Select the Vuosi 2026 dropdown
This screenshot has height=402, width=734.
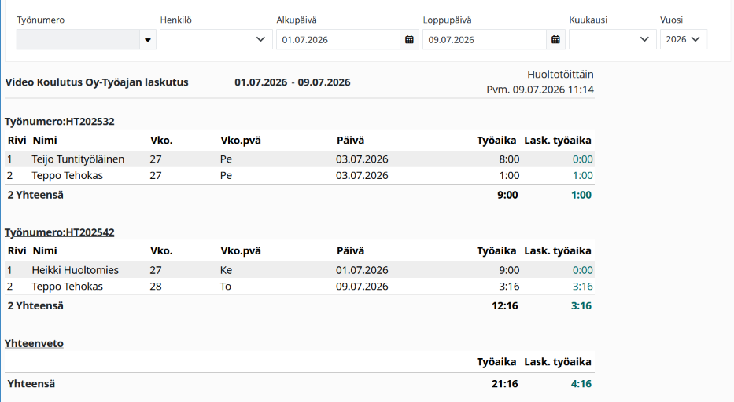point(684,40)
